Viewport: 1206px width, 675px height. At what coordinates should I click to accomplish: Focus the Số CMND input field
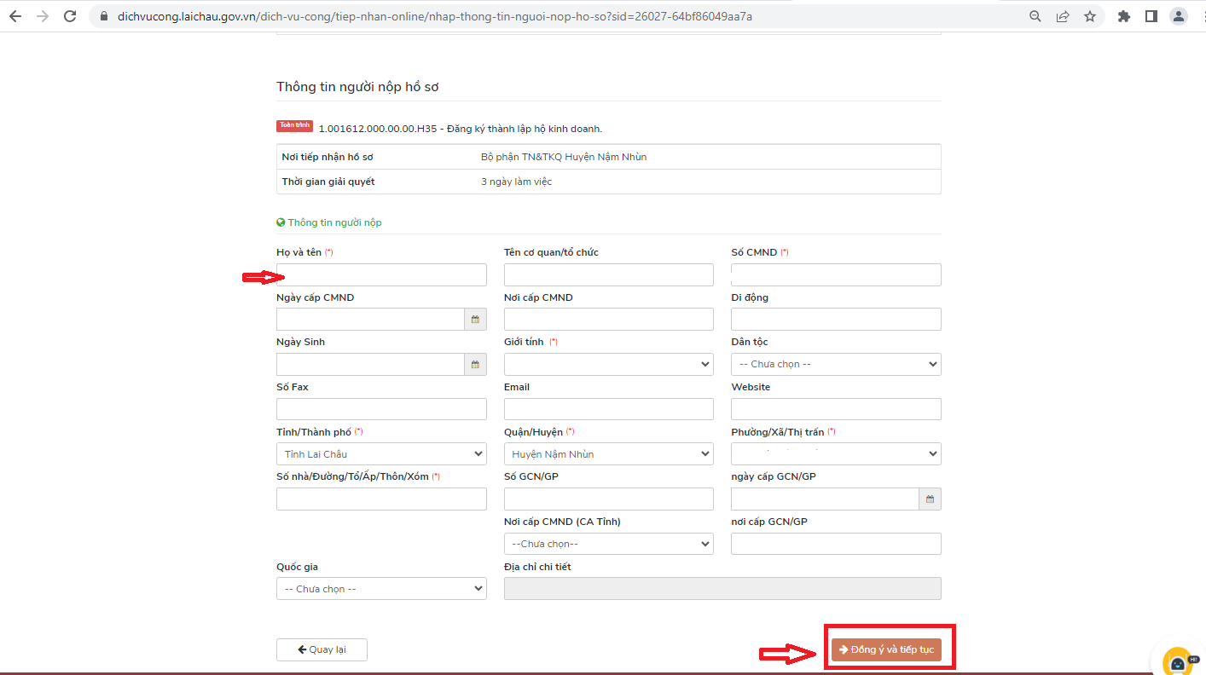coord(836,274)
